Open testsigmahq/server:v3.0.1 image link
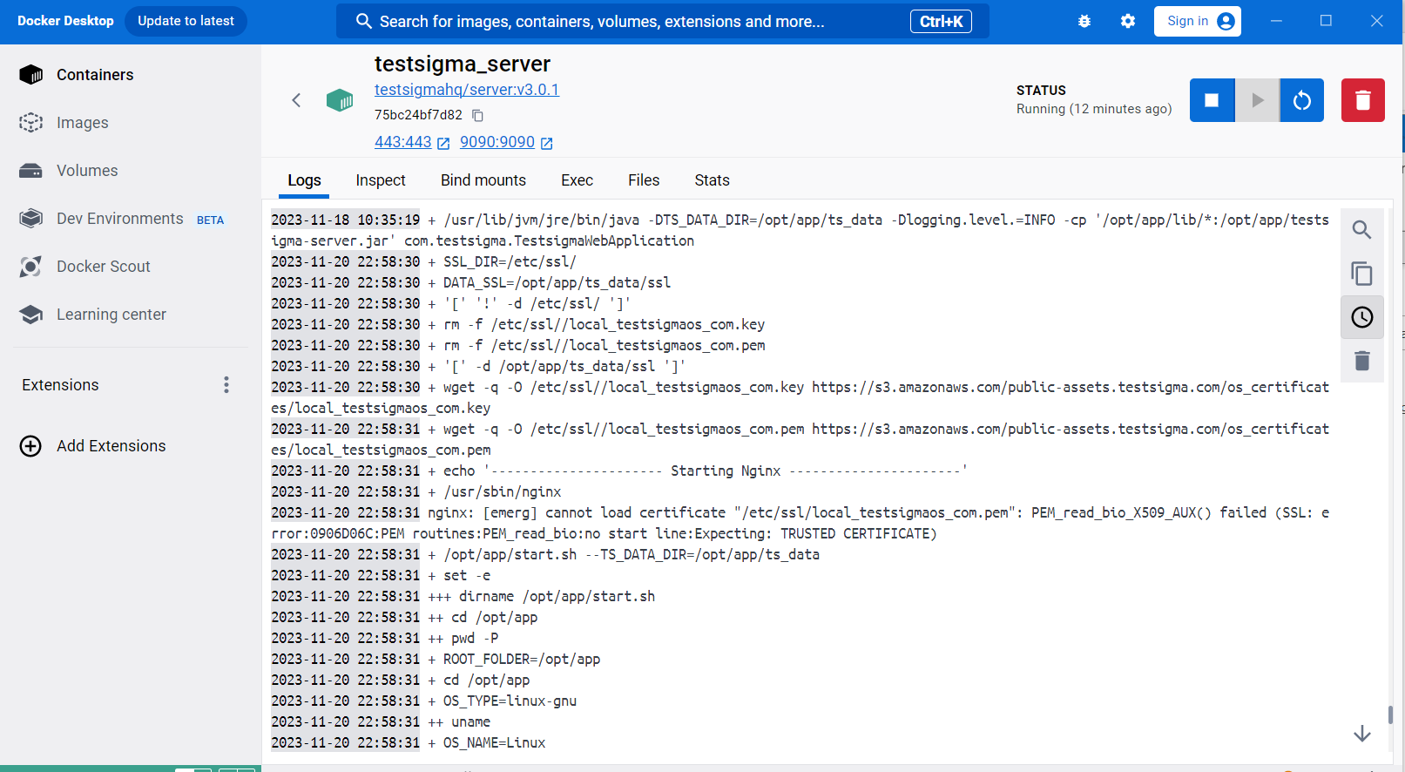This screenshot has height=772, width=1405. click(x=467, y=90)
